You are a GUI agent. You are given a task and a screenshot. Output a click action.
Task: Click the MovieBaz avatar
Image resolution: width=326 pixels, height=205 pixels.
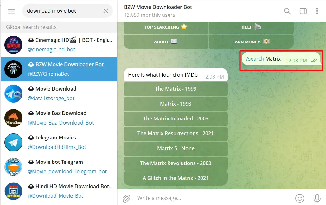[14, 118]
